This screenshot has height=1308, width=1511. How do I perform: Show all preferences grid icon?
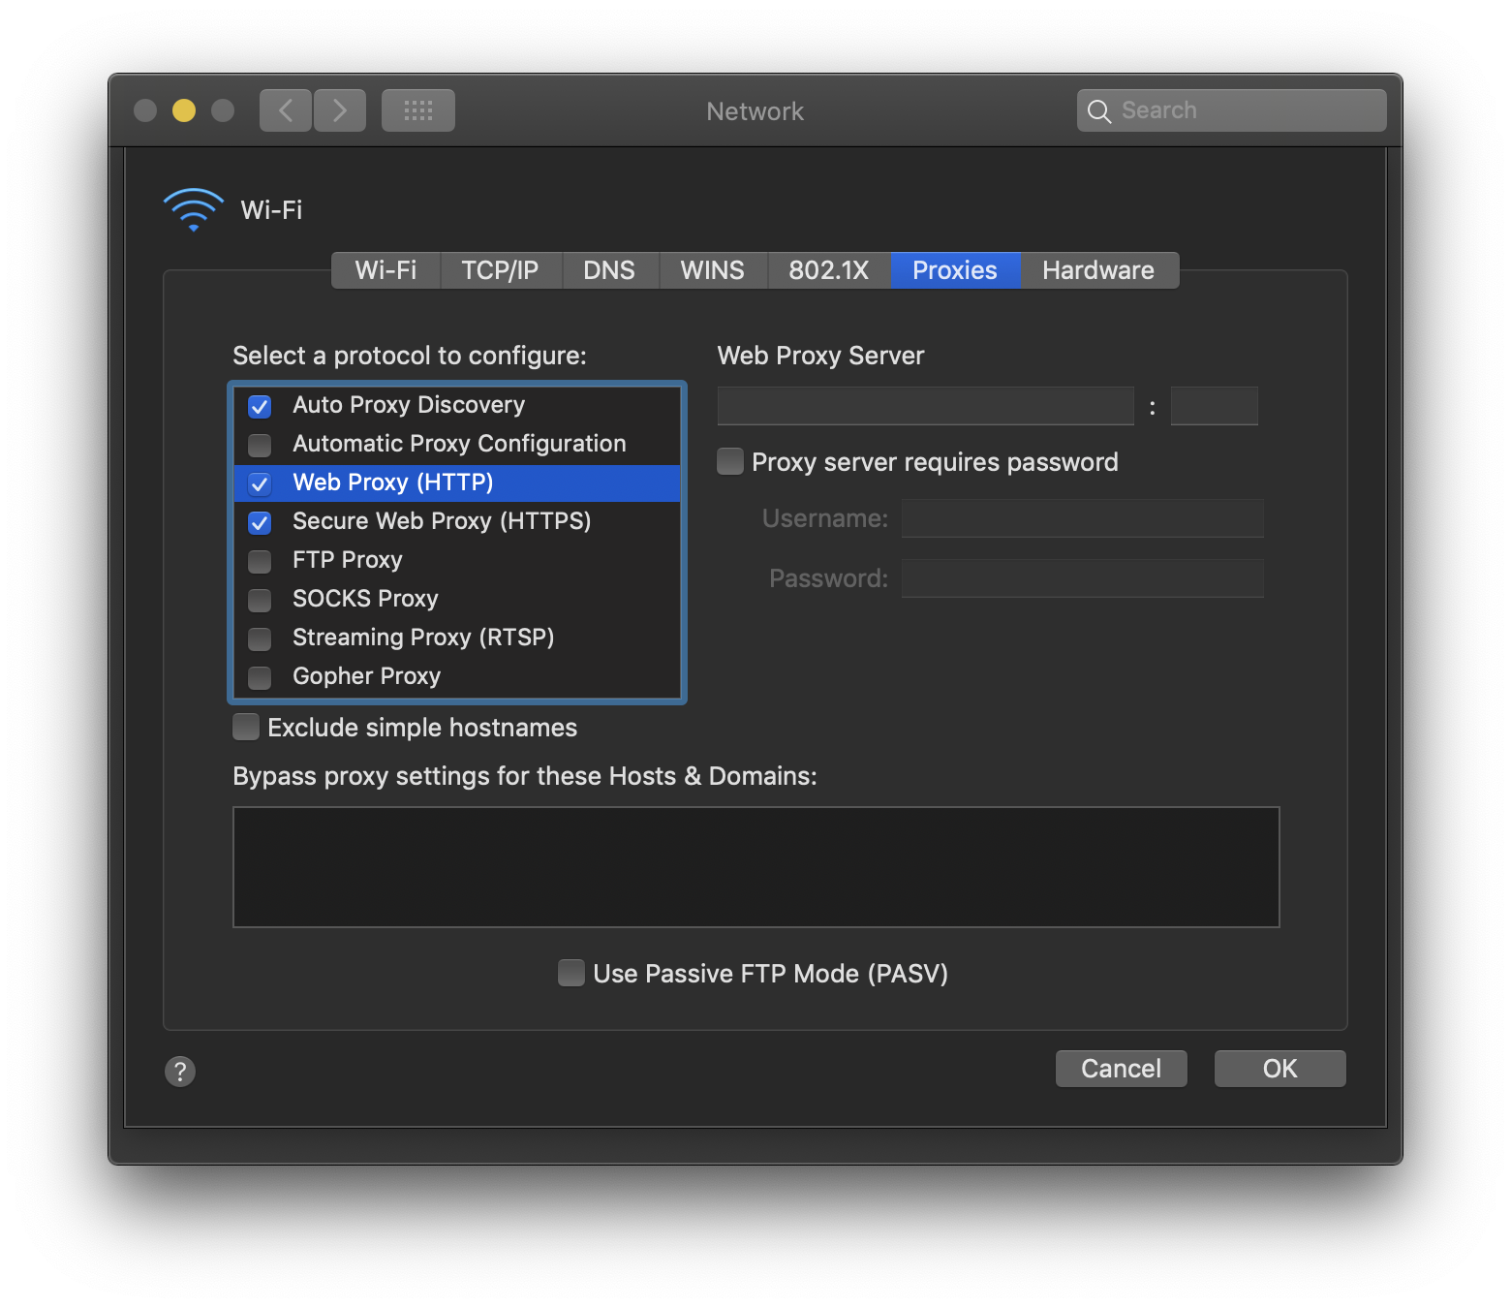[x=417, y=110]
